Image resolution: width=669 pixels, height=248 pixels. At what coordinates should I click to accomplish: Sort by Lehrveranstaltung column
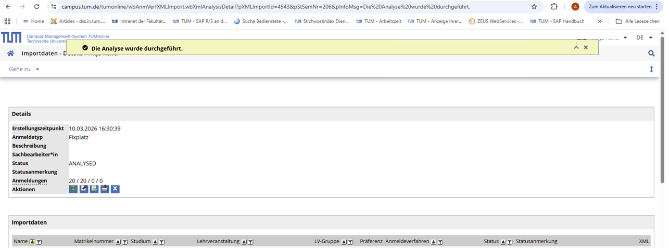point(244,242)
